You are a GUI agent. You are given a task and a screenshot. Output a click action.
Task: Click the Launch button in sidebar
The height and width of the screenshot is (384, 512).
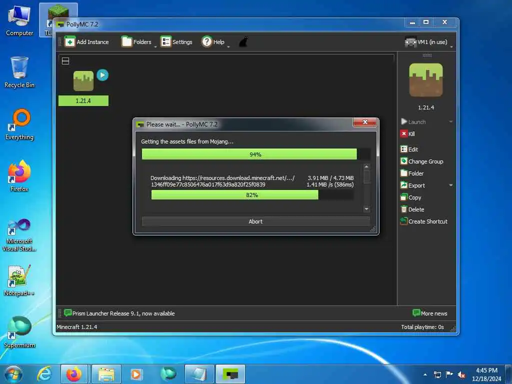pyautogui.click(x=413, y=122)
